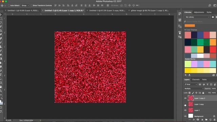Viewport: 217px width, 122px height.
Task: Create new fill or adjustment layer
Action: point(202,120)
